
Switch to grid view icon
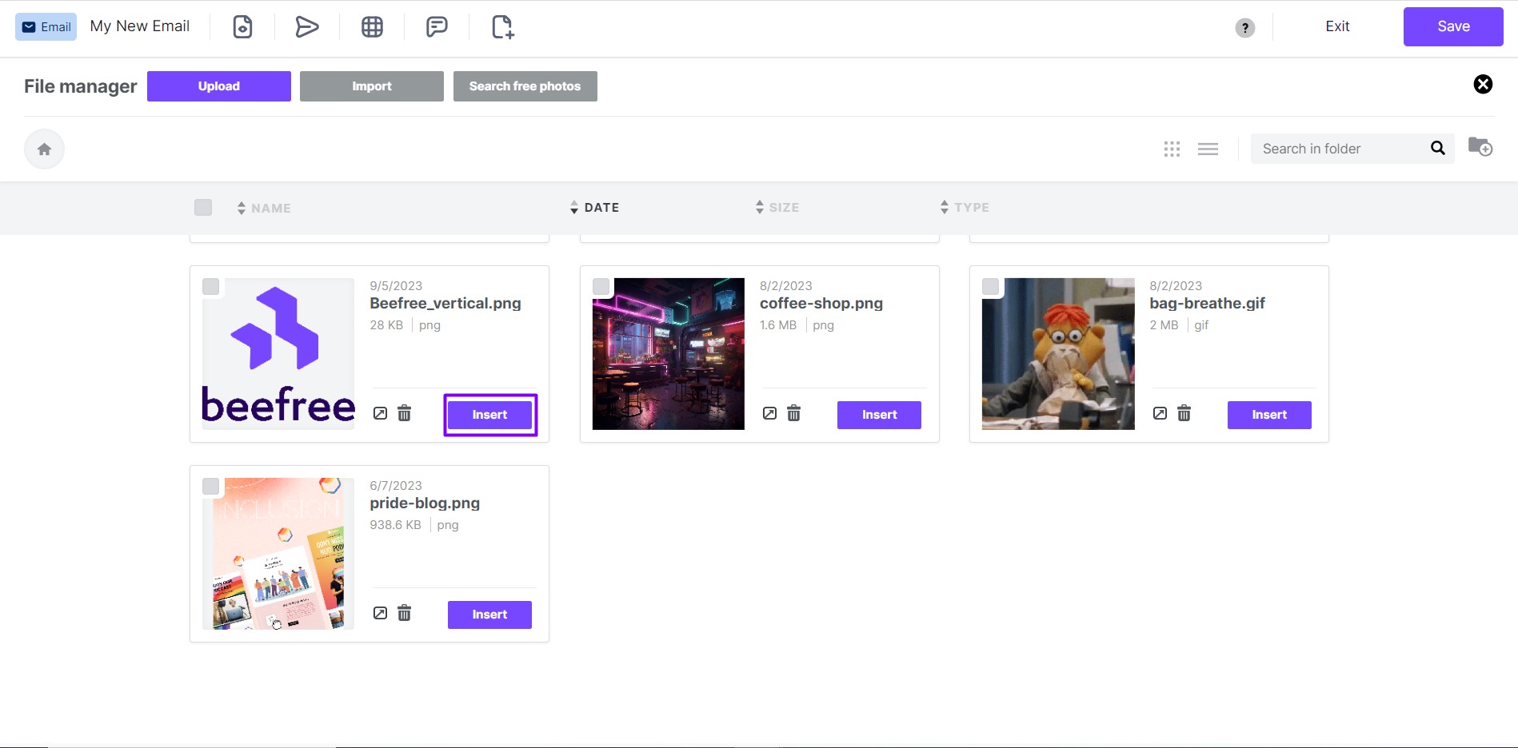click(x=1172, y=149)
